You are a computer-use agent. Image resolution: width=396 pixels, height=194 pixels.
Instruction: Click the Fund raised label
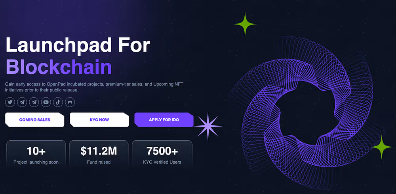pos(99,162)
